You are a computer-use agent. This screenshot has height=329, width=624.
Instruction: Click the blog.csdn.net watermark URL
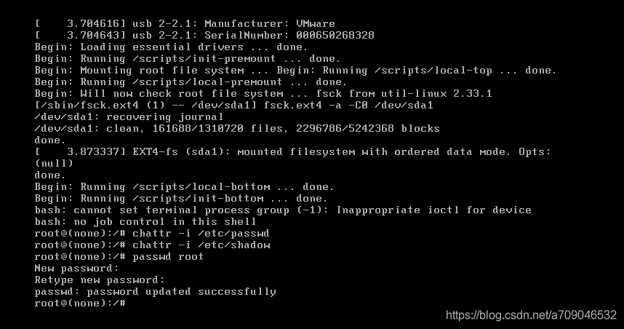pyautogui.click(x=531, y=315)
